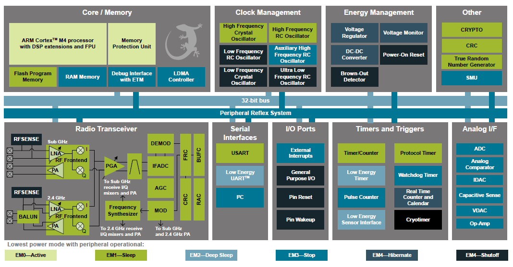The image size is (513, 267).
Task: Select the General Purpose I/O block
Action: click(x=300, y=175)
